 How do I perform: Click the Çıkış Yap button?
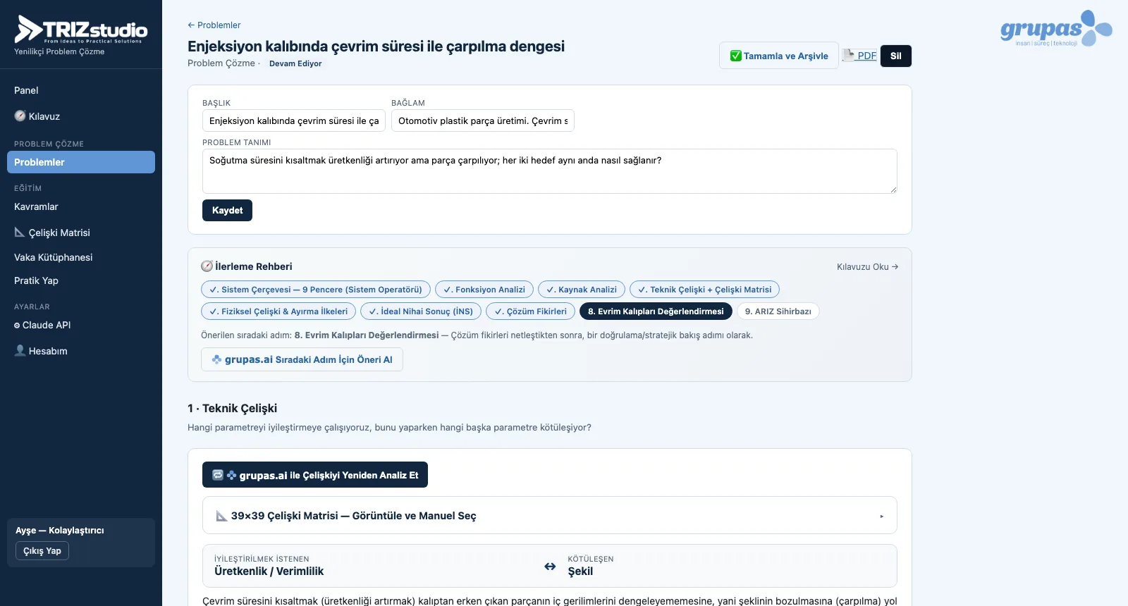pos(42,551)
